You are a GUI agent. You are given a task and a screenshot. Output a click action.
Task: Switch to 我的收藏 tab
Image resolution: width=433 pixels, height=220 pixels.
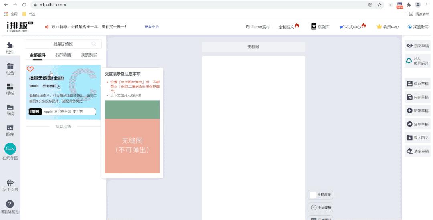(63, 55)
